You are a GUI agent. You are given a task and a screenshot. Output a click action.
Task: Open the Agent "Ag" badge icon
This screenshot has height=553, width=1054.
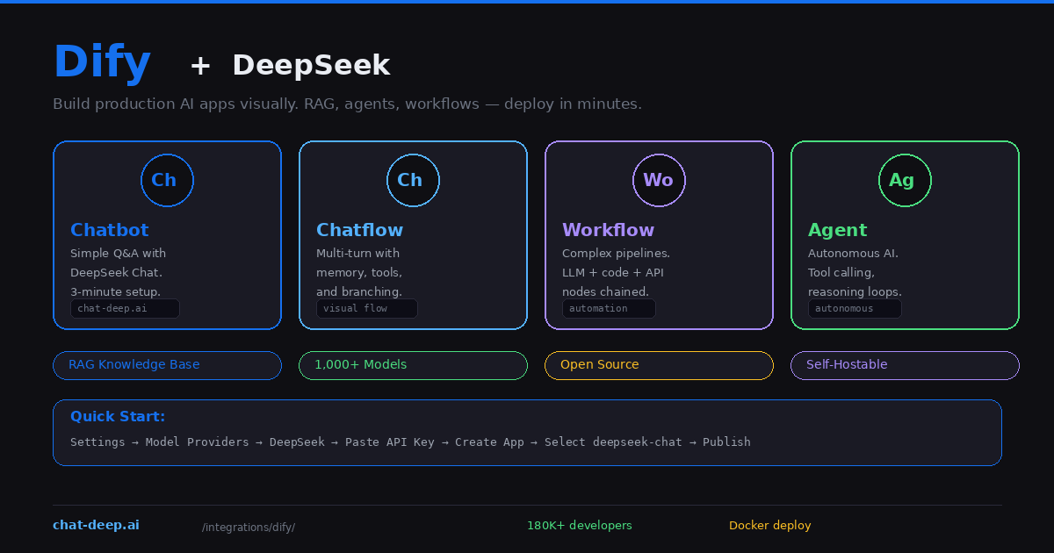[905, 180]
